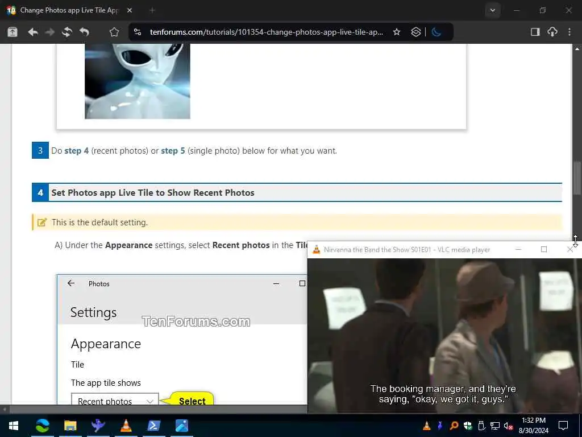Open the clock showing 1:32 PM
The image size is (582, 437).
coord(533,426)
